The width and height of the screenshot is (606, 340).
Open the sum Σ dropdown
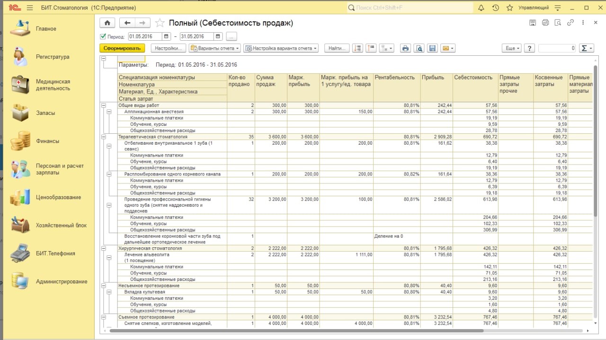pos(587,48)
